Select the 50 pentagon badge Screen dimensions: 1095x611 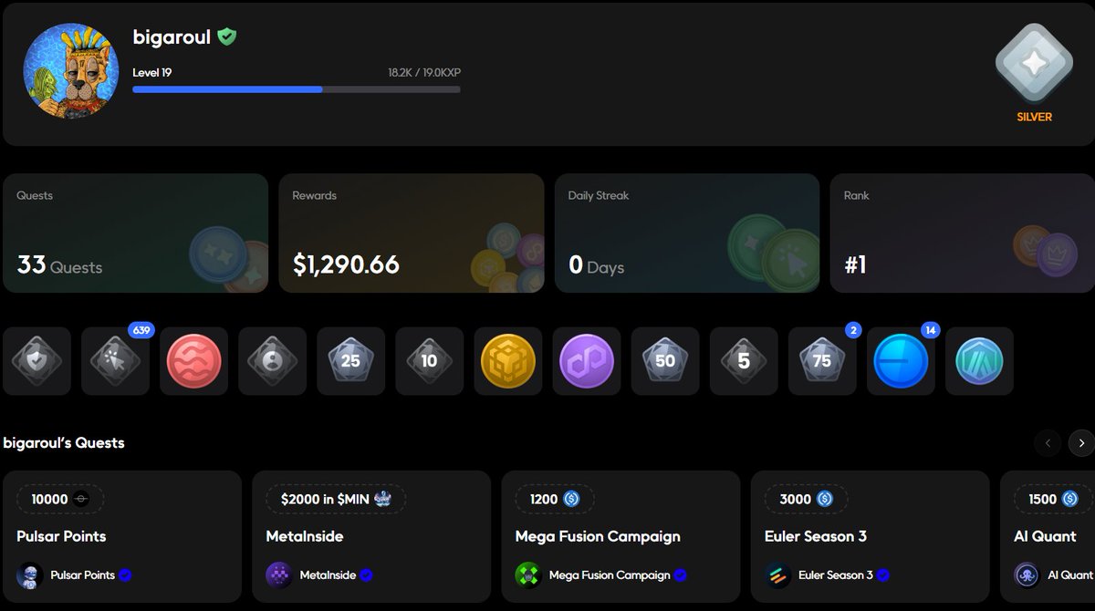(665, 361)
